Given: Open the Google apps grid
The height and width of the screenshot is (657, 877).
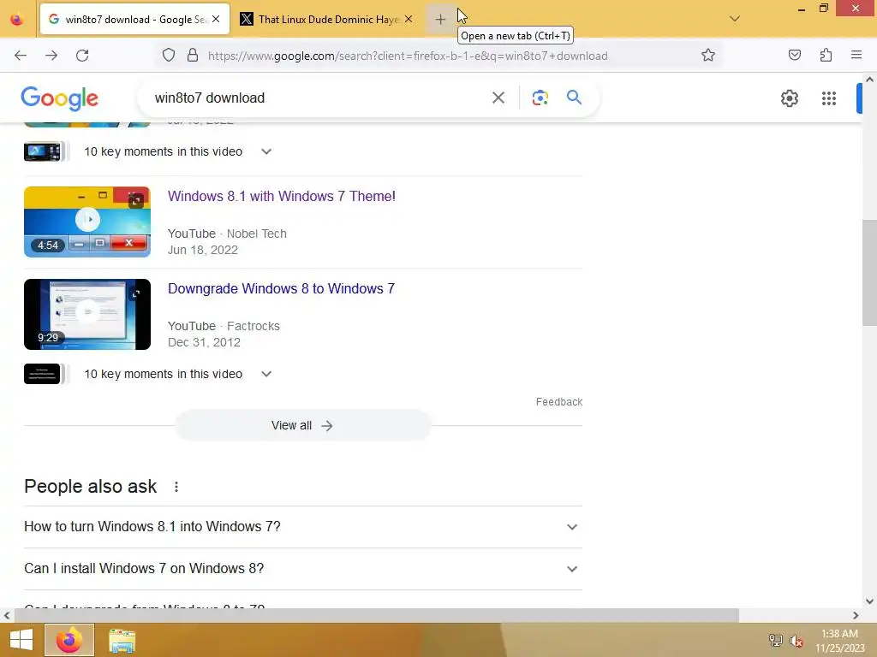Looking at the screenshot, I should (829, 98).
